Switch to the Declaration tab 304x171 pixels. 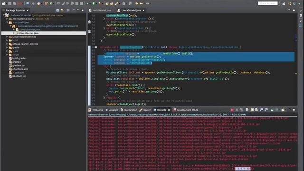coord(129,110)
